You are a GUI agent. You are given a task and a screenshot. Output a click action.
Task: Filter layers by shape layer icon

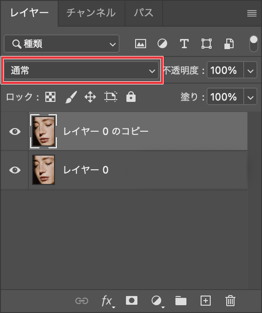click(x=207, y=44)
